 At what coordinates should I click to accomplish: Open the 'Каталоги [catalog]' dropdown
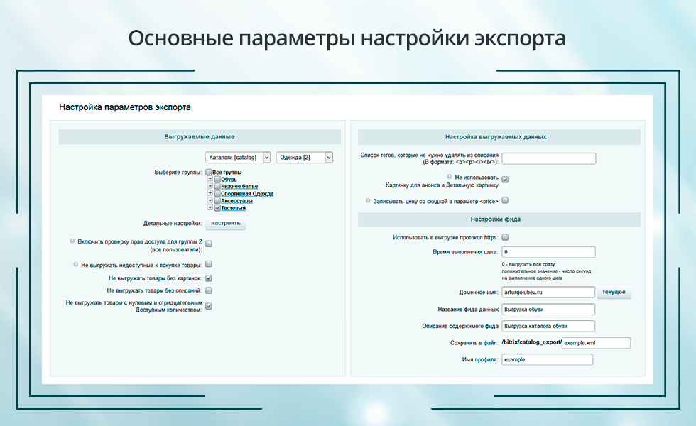[237, 157]
